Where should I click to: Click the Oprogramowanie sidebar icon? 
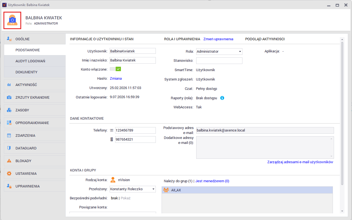point(9,123)
